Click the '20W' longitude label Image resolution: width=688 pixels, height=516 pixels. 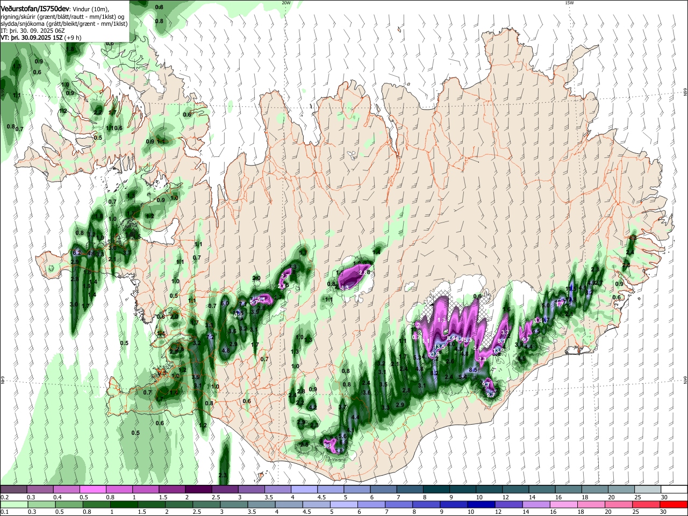286,3
